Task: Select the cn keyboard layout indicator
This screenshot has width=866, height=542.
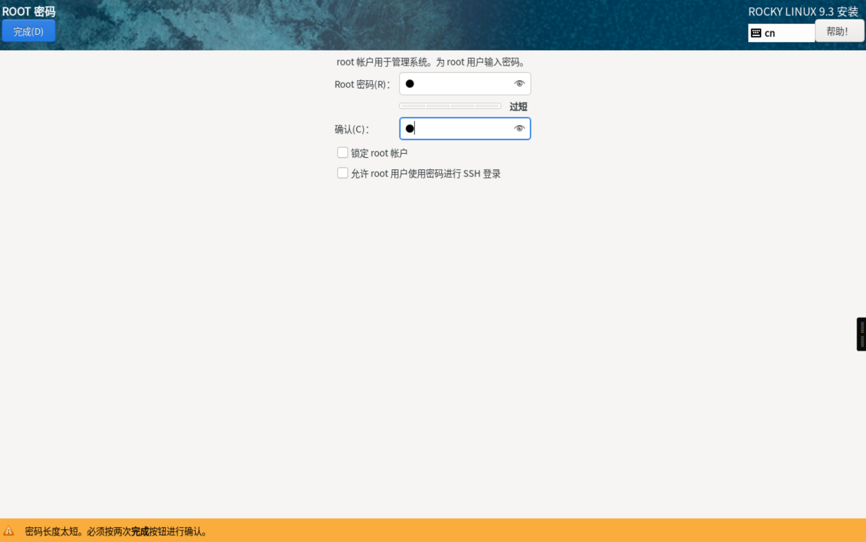Action: pos(781,33)
